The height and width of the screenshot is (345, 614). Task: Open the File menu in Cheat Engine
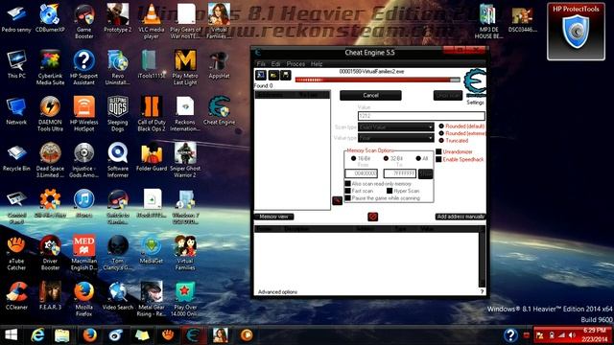(x=261, y=64)
